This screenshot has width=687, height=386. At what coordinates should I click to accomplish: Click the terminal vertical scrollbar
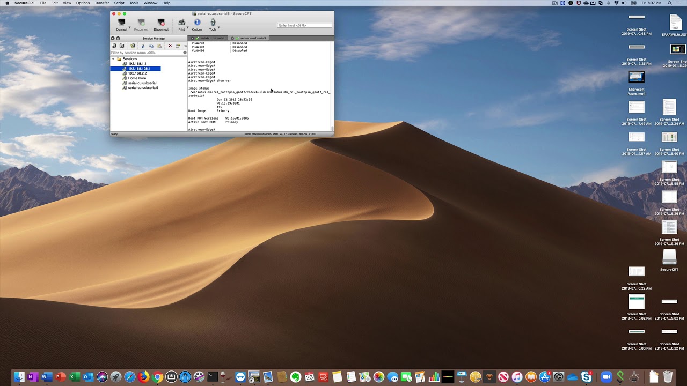(332, 86)
